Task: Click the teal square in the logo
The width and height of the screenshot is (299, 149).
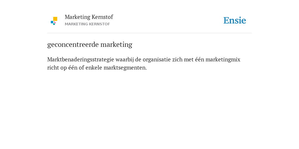Action: [54, 24]
